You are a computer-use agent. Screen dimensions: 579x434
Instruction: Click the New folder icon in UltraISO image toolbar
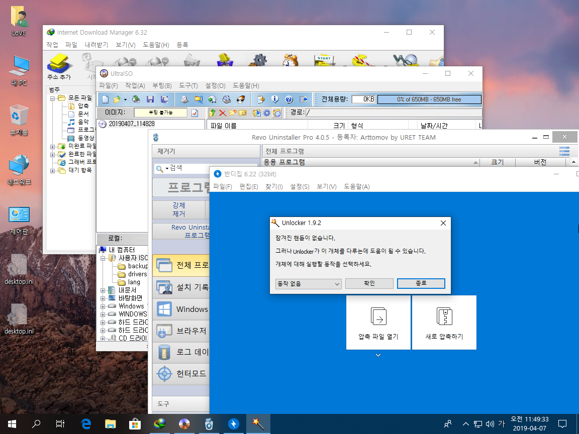[x=233, y=113]
